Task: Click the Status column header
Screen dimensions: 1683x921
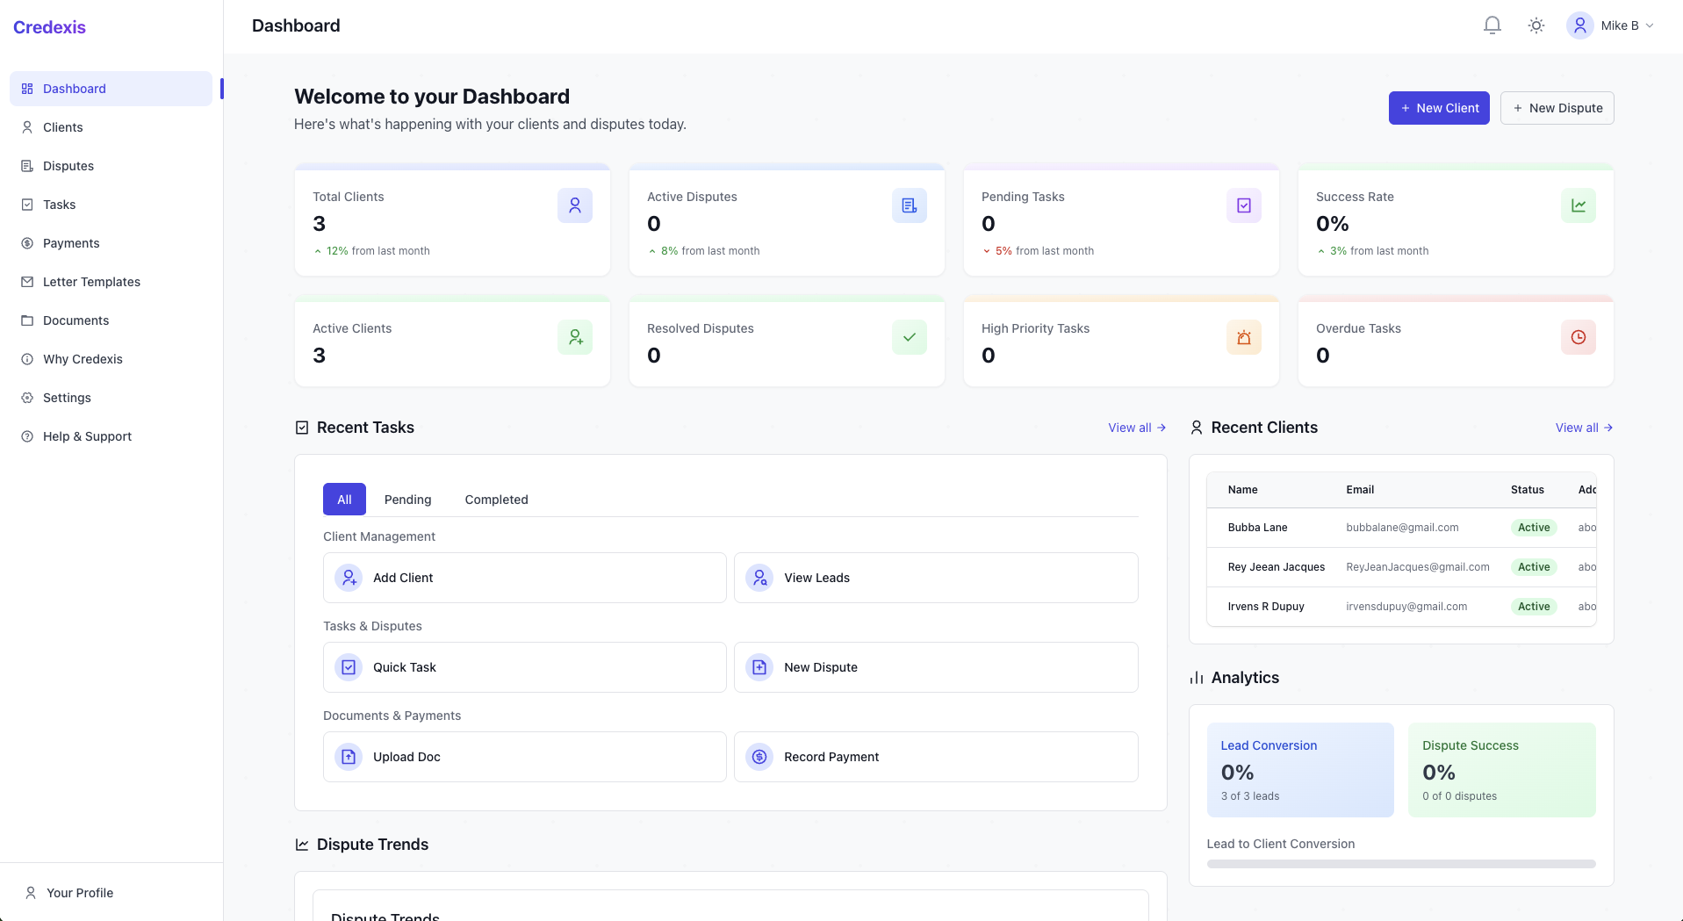Action: (x=1527, y=490)
